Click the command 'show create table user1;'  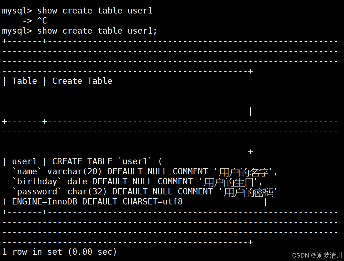(97, 31)
